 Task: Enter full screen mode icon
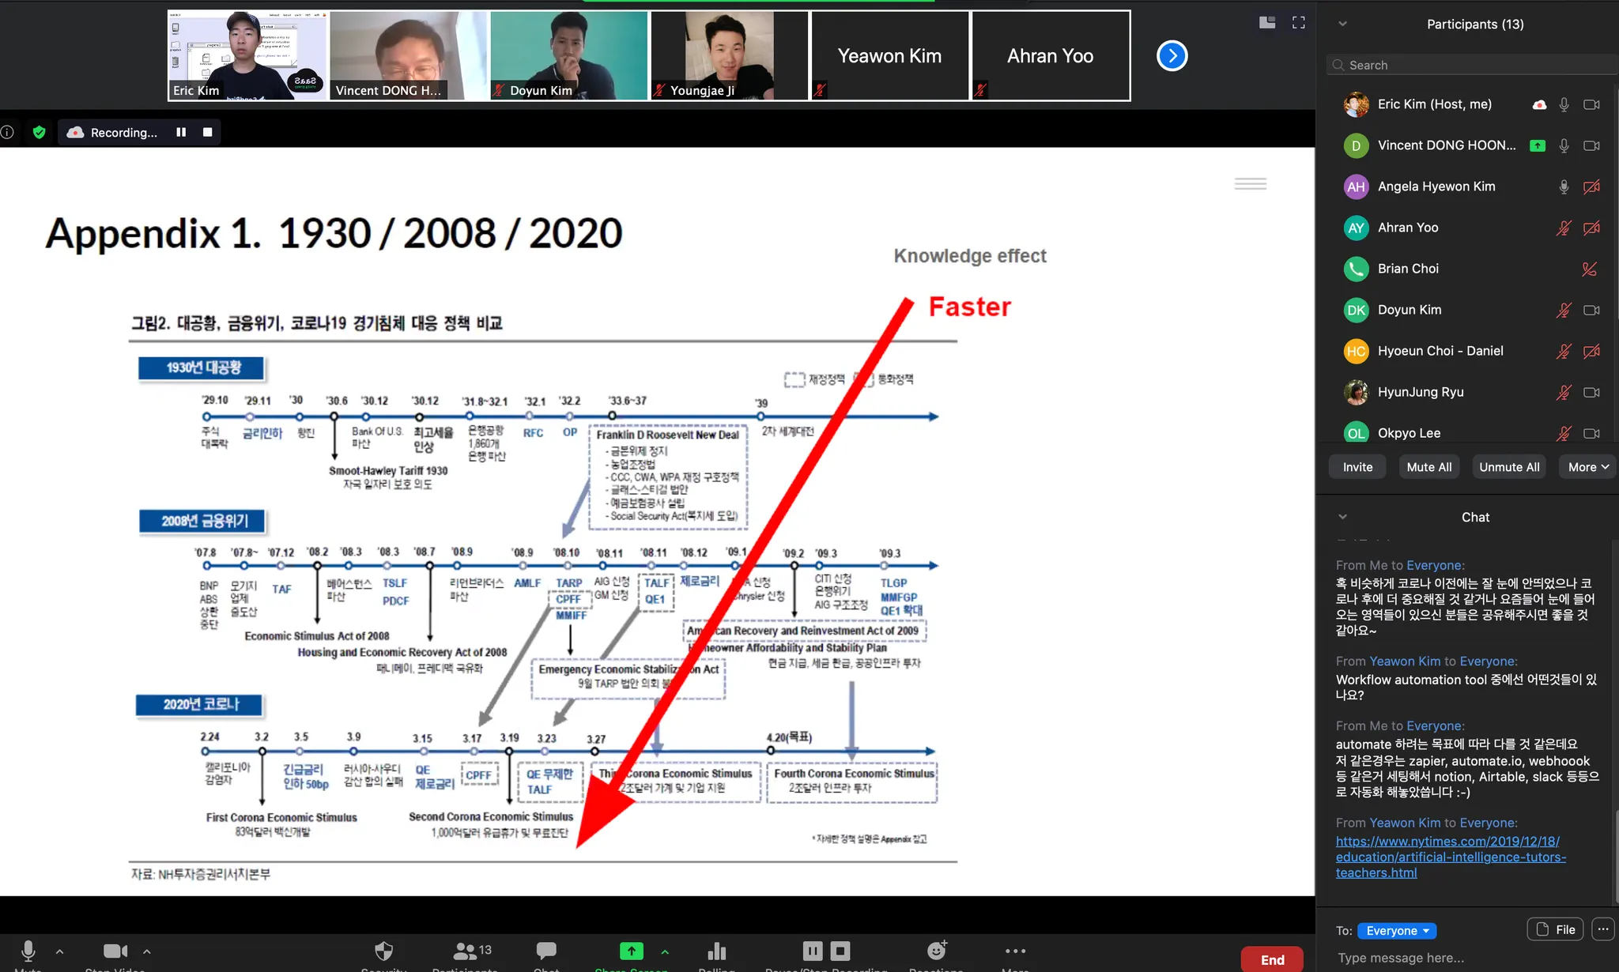pyautogui.click(x=1299, y=22)
